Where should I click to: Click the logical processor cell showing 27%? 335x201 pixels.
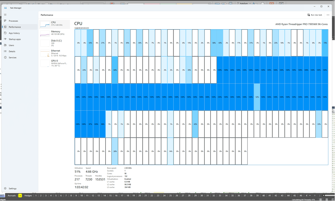click(103, 43)
